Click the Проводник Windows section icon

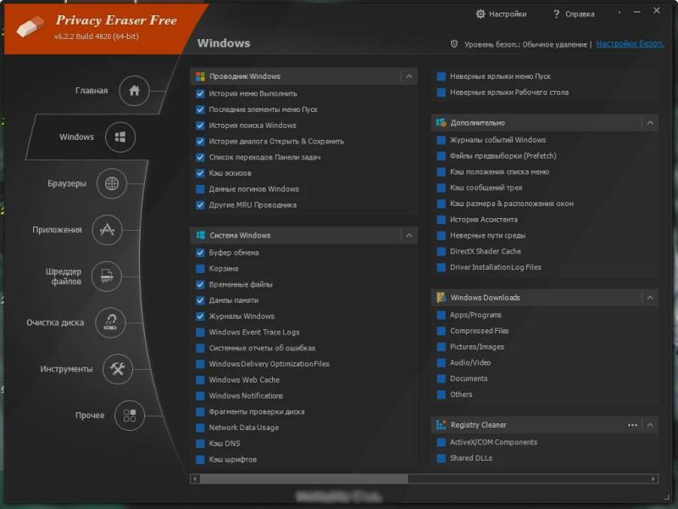tap(200, 76)
